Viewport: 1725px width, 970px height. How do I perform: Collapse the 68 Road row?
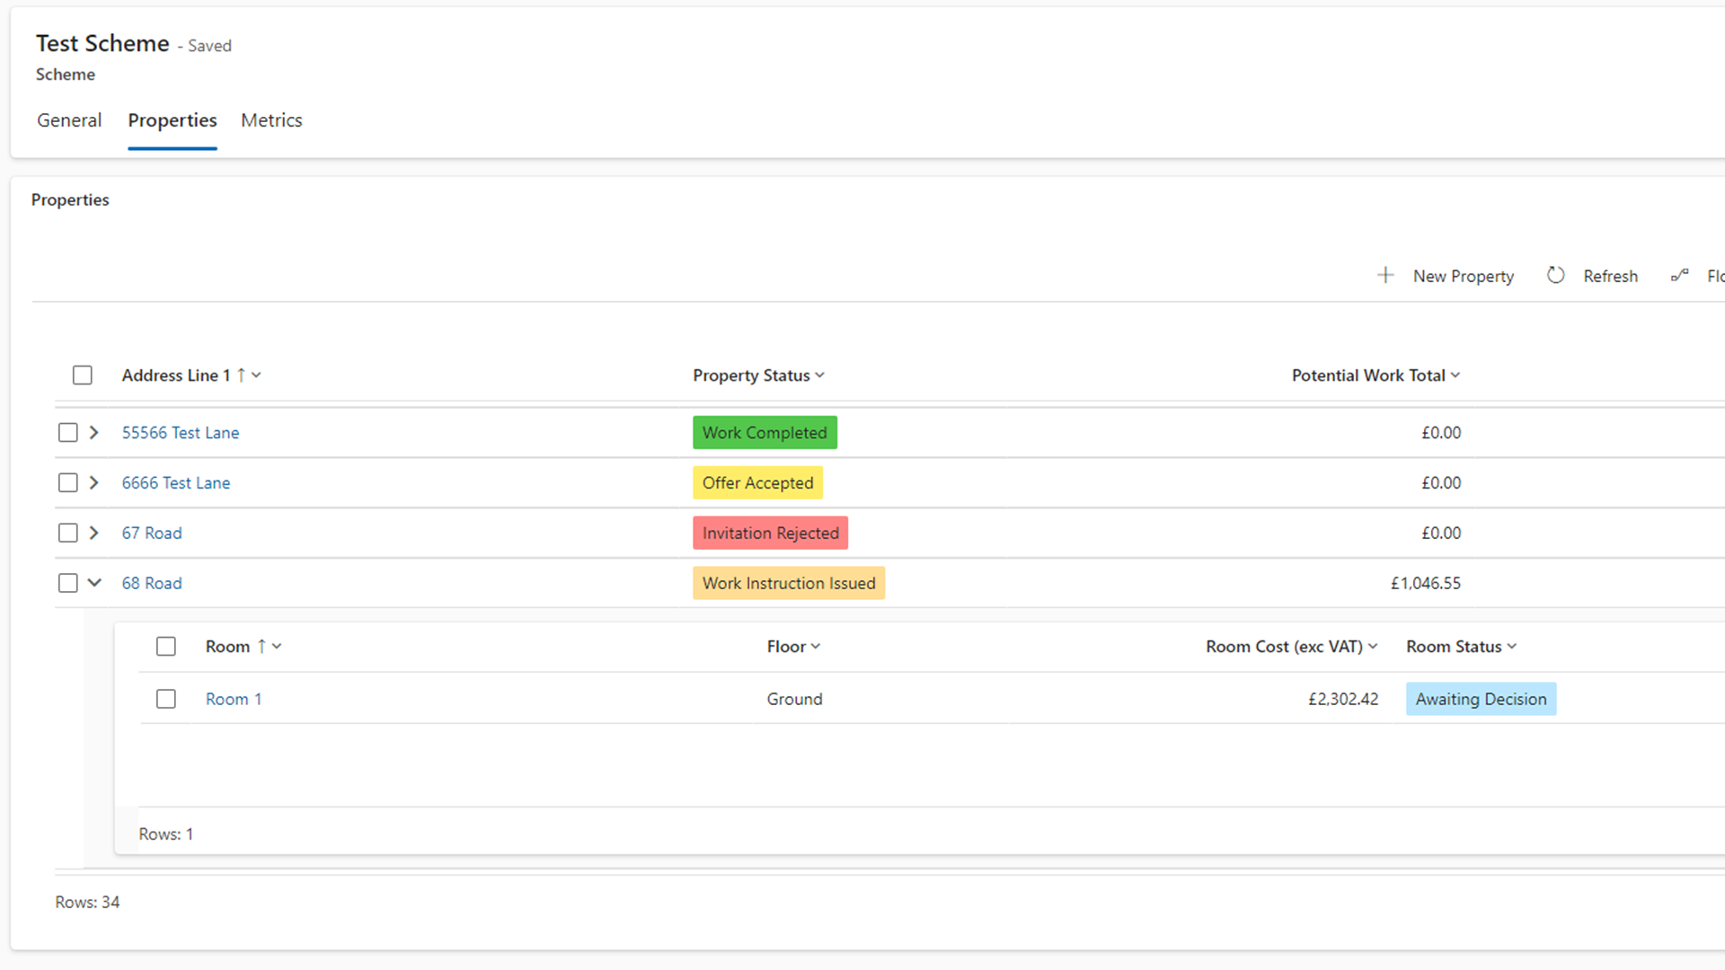(x=94, y=584)
